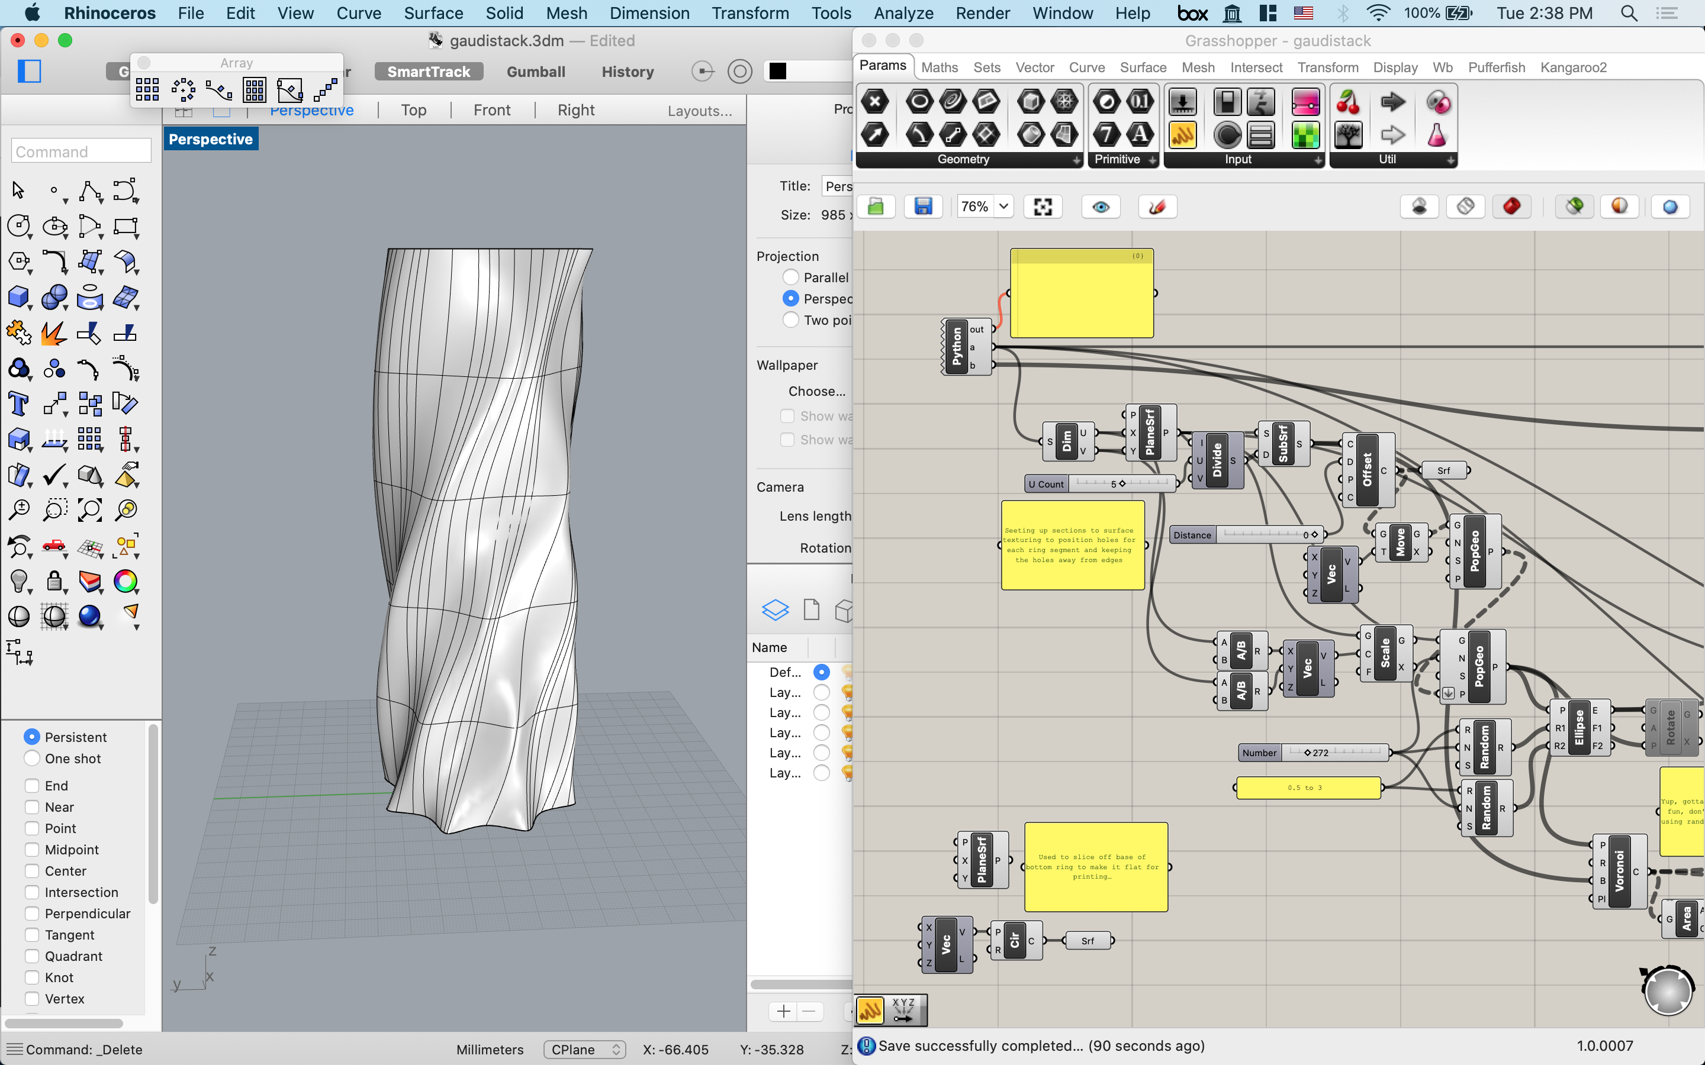Image resolution: width=1705 pixels, height=1065 pixels.
Task: Click Zoom extents icon in Grasshopper toolbar
Action: (1043, 206)
